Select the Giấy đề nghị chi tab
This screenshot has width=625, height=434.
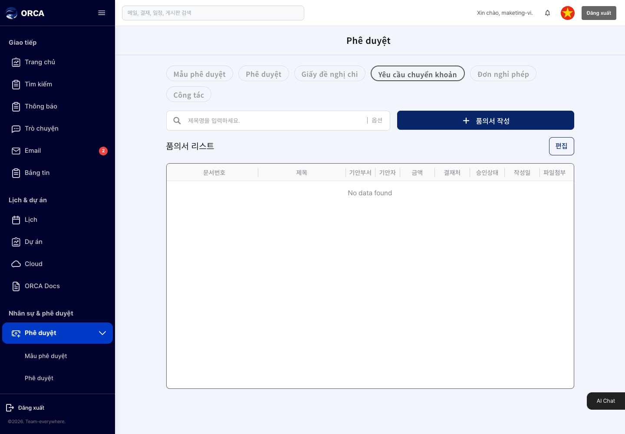pyautogui.click(x=330, y=74)
